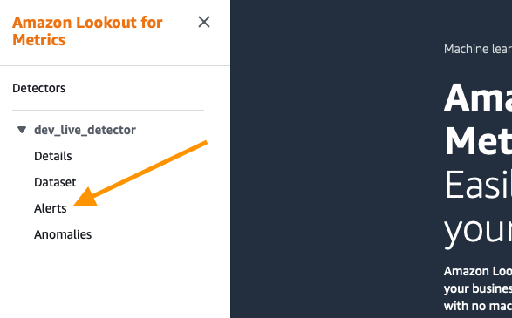This screenshot has height=318, width=512.
Task: Click the word Metrics in the orange title
Action: (39, 40)
